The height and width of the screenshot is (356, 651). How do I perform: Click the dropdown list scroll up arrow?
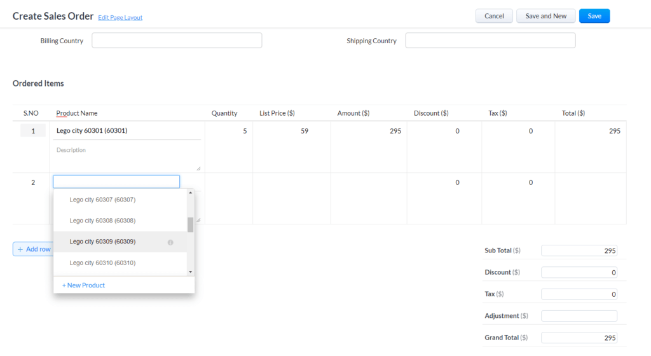[191, 193]
